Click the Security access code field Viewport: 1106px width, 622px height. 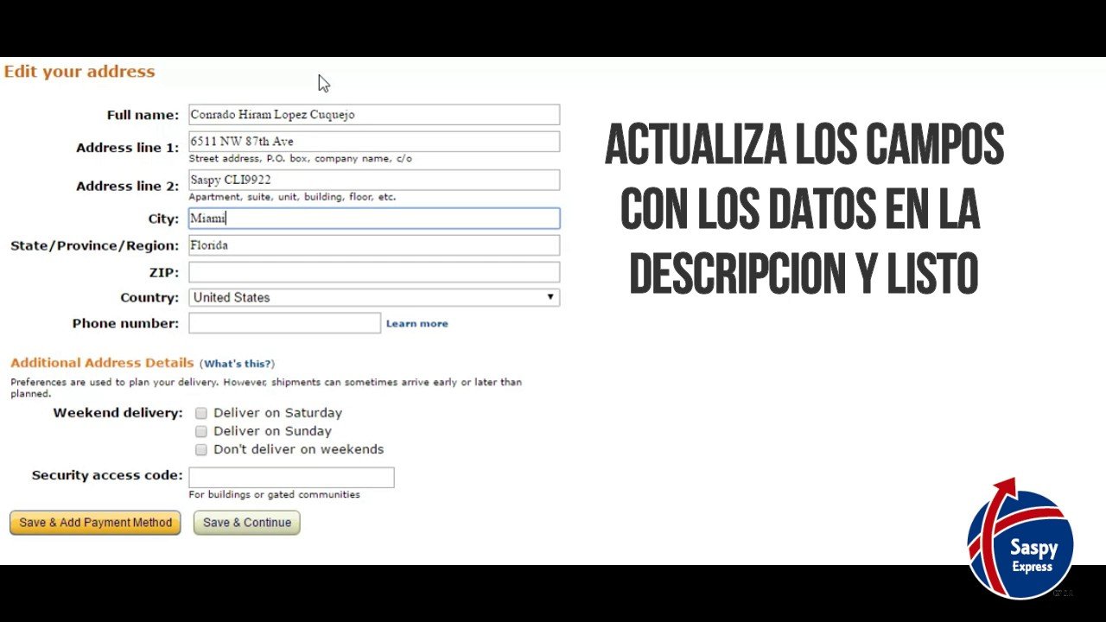click(x=291, y=478)
